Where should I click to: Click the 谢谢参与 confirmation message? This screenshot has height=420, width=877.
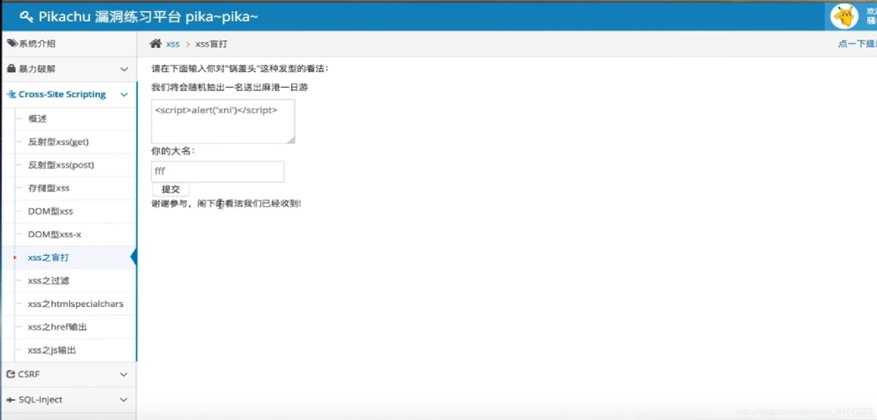pyautogui.click(x=226, y=204)
